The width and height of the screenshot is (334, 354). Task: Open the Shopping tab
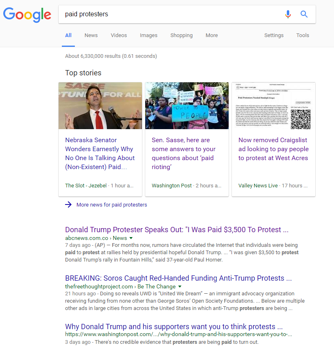pyautogui.click(x=181, y=35)
